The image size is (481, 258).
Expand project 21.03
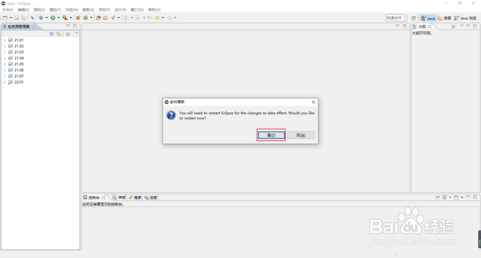[x=5, y=52]
